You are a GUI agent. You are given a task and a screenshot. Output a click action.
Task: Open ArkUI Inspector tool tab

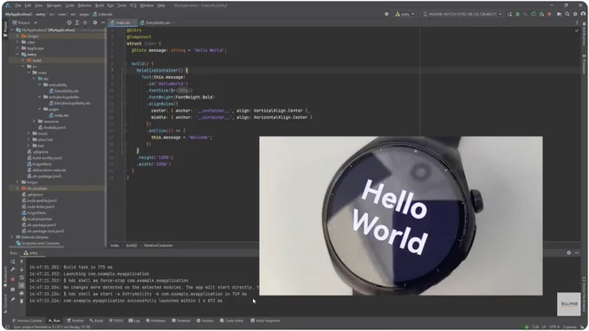point(266,321)
